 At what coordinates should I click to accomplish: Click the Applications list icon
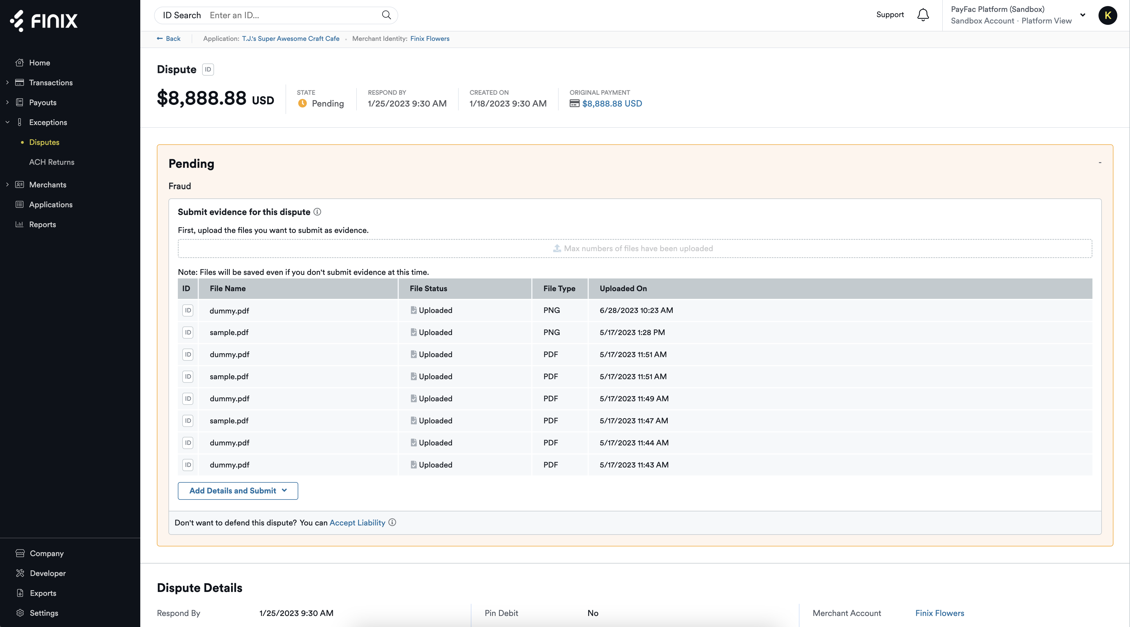(x=19, y=204)
